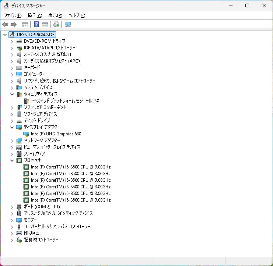
Task: Open the ファイル menu
Action: [11, 15]
